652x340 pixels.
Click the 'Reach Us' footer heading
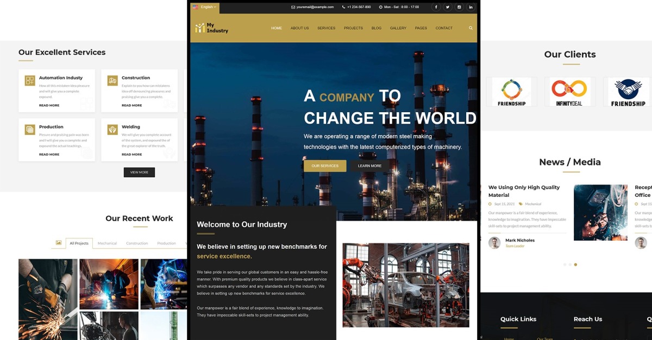tap(588, 319)
